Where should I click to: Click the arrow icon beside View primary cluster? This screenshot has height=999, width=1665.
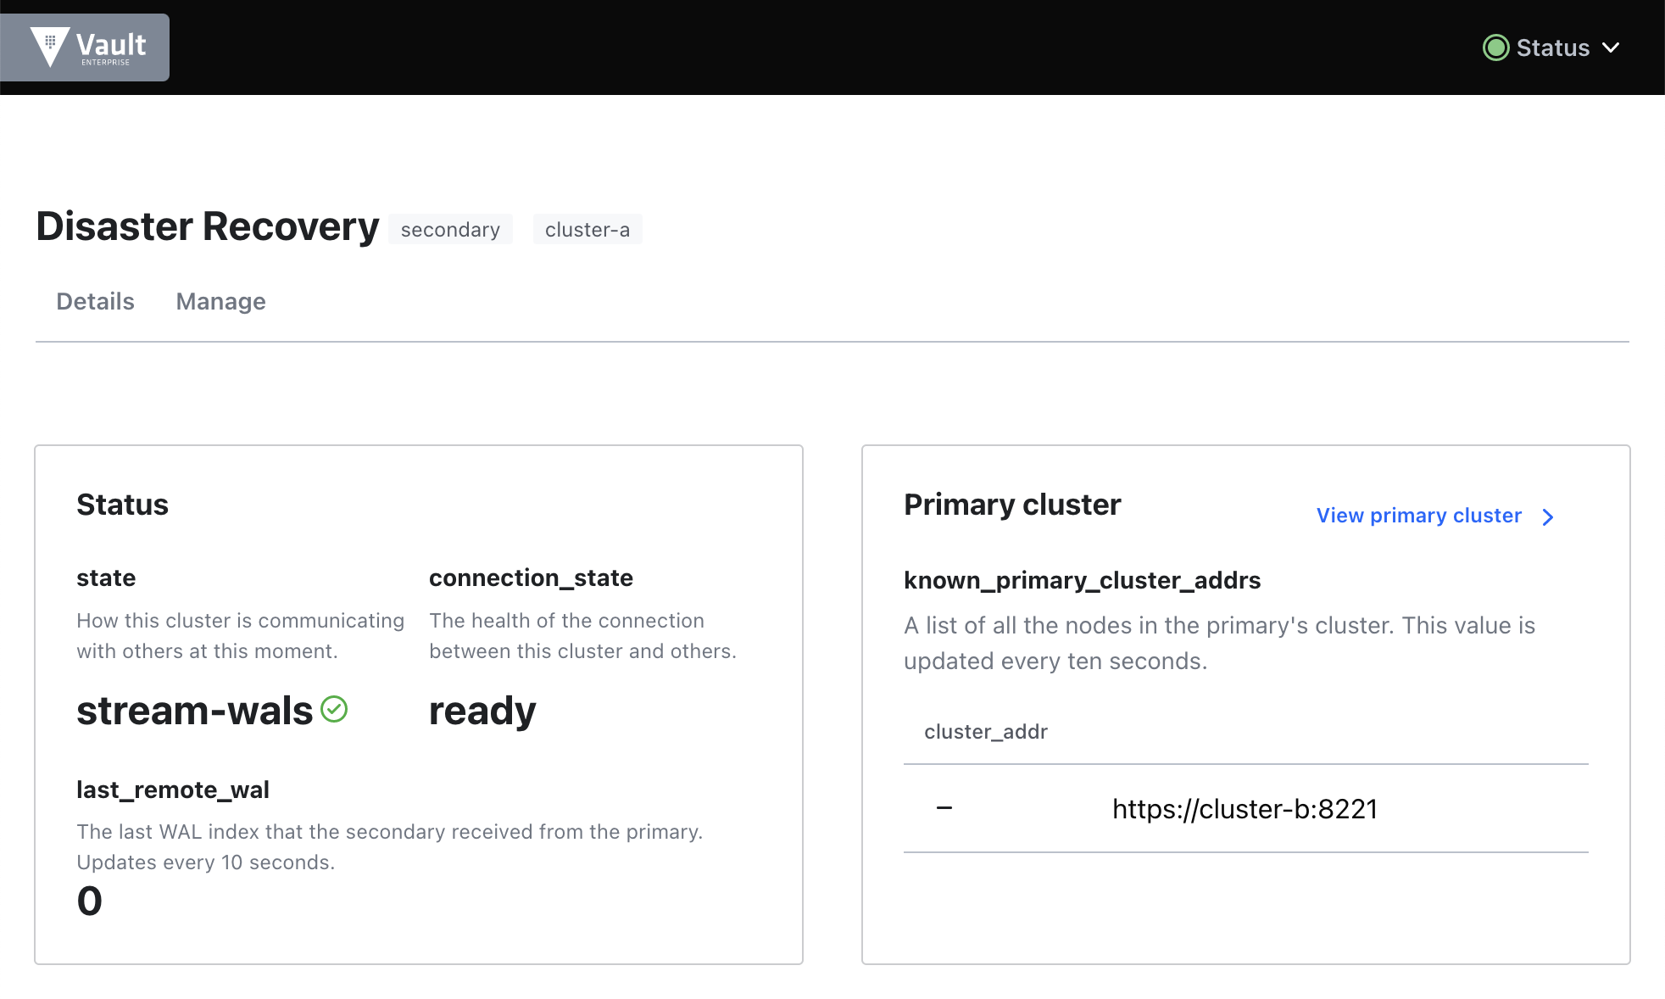(x=1549, y=516)
